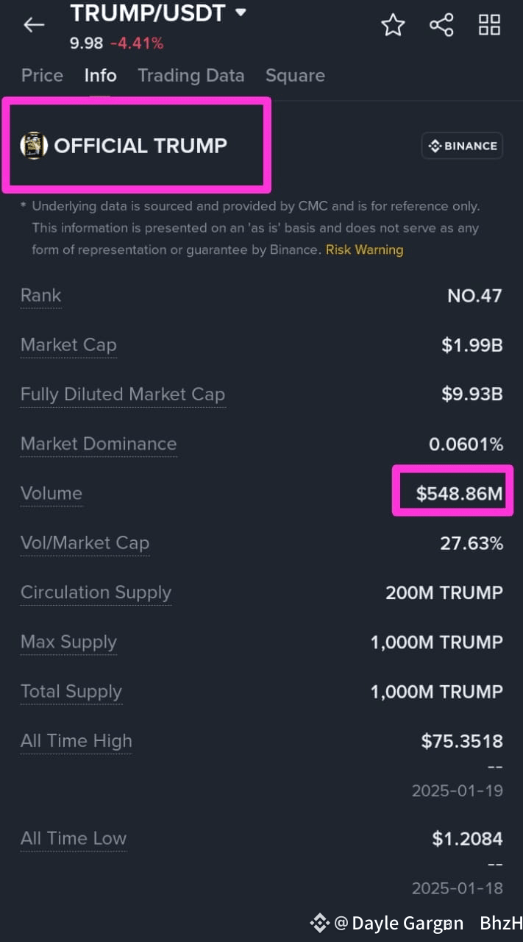Open the markets grid icon
The height and width of the screenshot is (942, 523).
[x=489, y=24]
